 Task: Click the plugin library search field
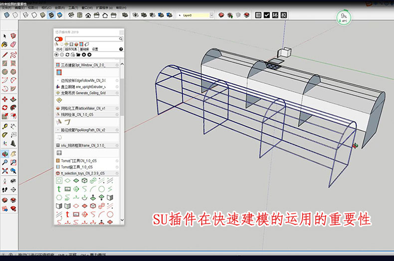pyautogui.click(x=93, y=38)
